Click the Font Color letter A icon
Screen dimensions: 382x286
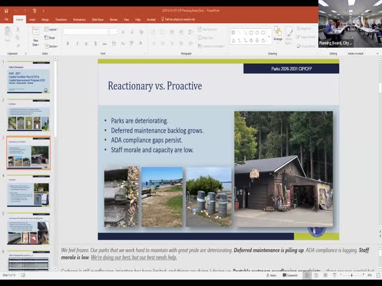click(x=141, y=43)
